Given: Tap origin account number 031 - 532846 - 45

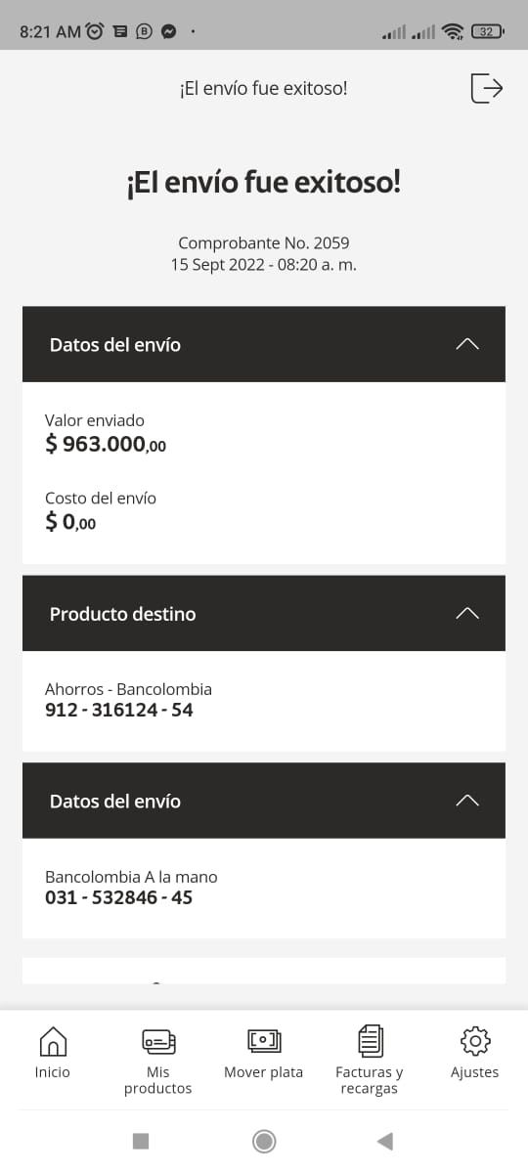Looking at the screenshot, I should (119, 896).
